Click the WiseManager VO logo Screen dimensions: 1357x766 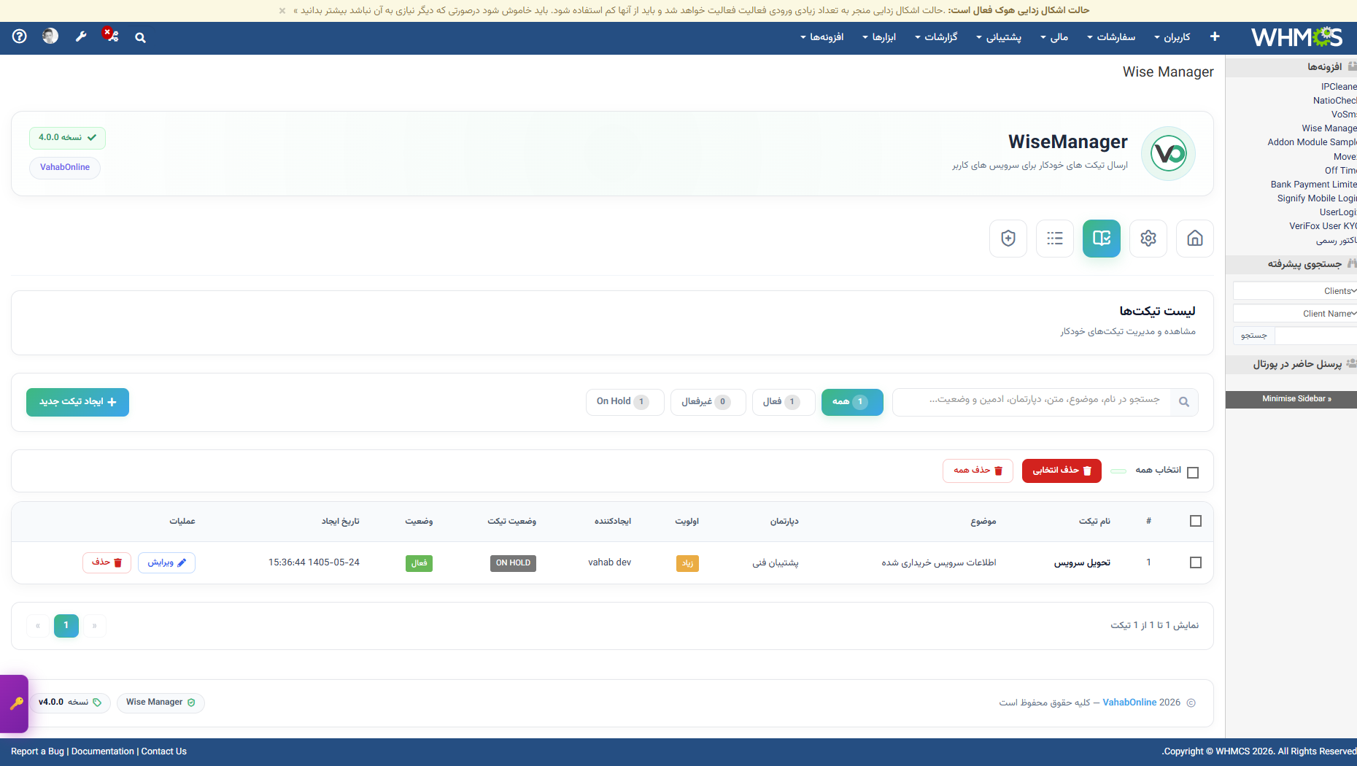pyautogui.click(x=1169, y=154)
